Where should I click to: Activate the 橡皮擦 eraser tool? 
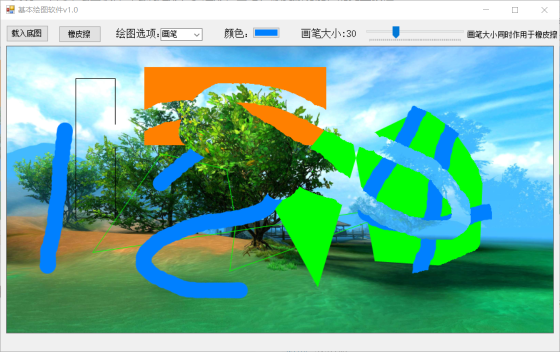point(79,33)
